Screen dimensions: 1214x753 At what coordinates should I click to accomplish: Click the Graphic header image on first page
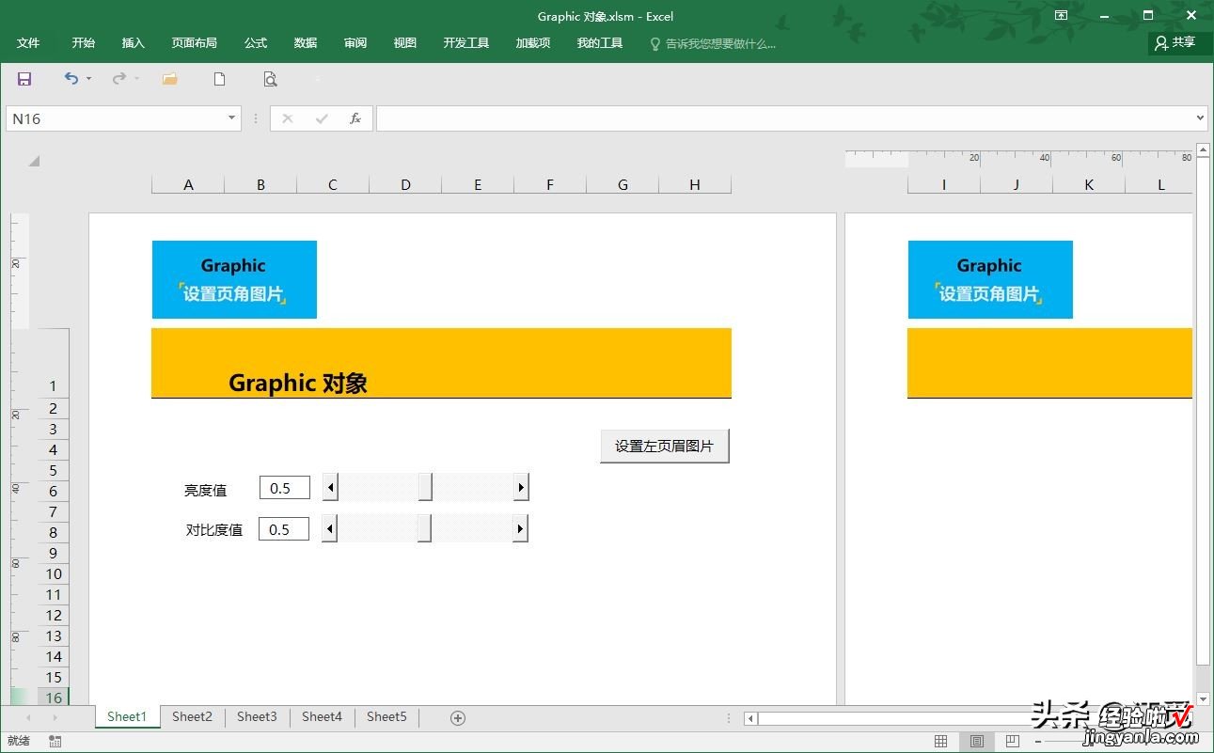click(234, 279)
